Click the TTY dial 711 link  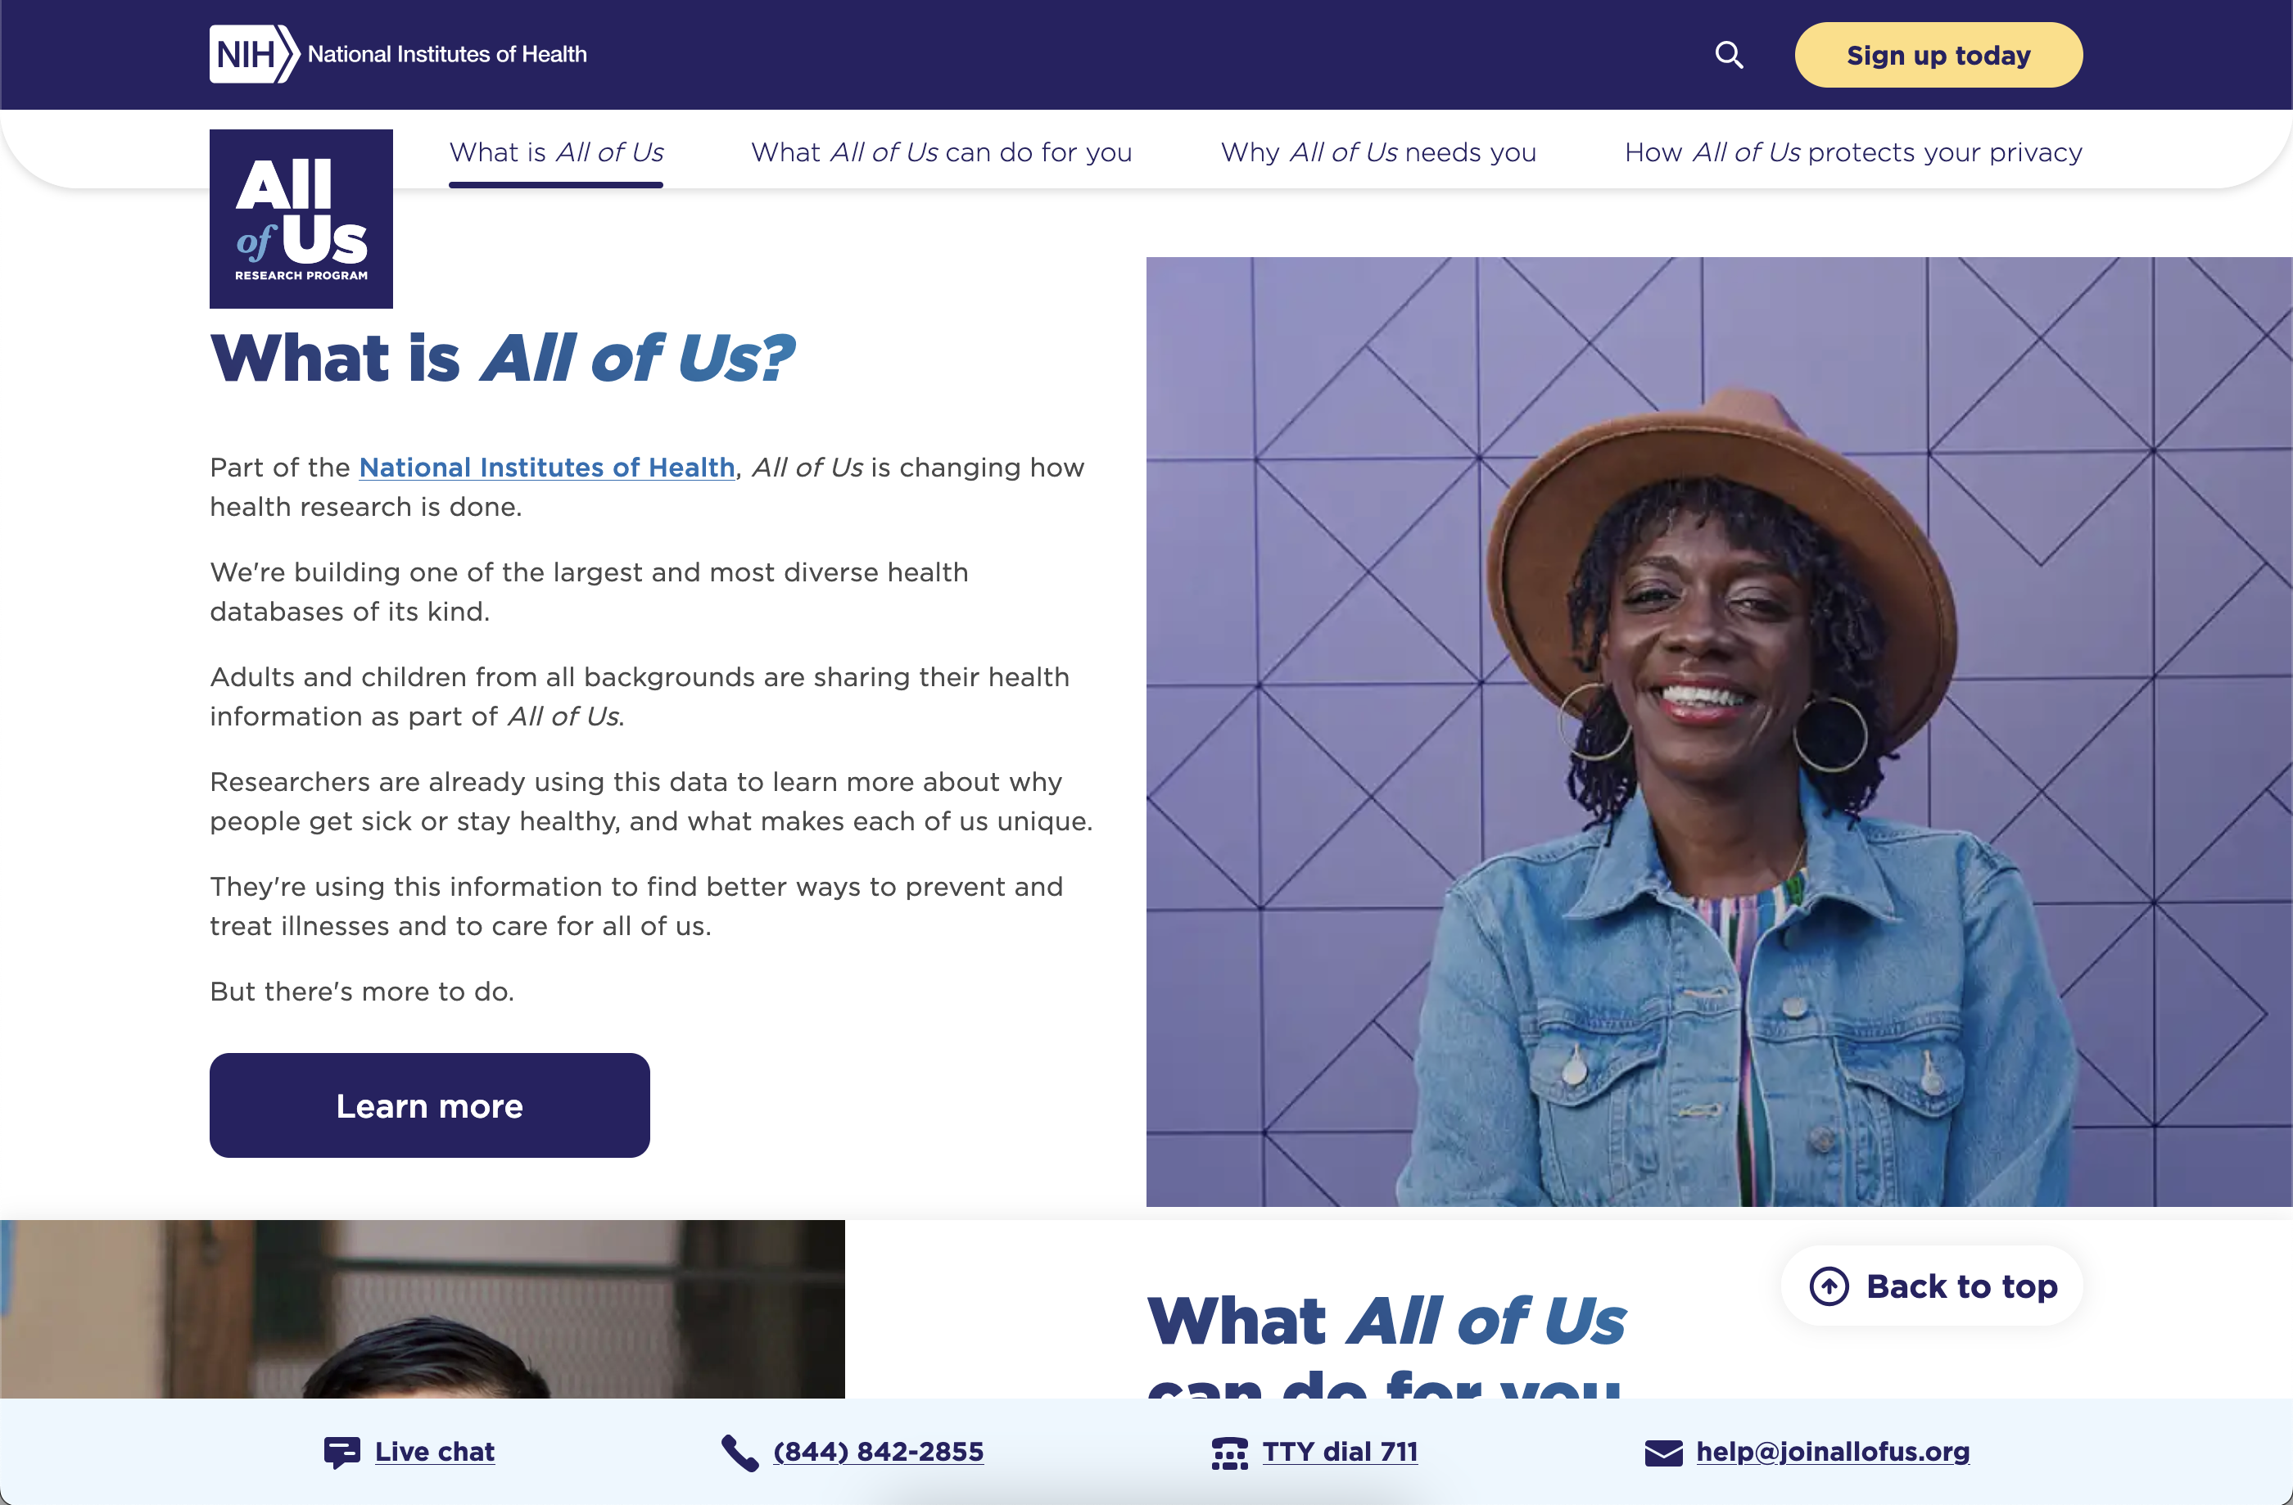tap(1340, 1452)
